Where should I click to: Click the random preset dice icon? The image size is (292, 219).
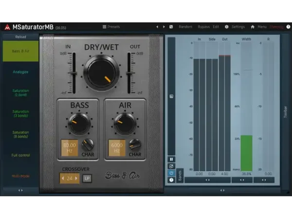pyautogui.click(x=171, y=27)
